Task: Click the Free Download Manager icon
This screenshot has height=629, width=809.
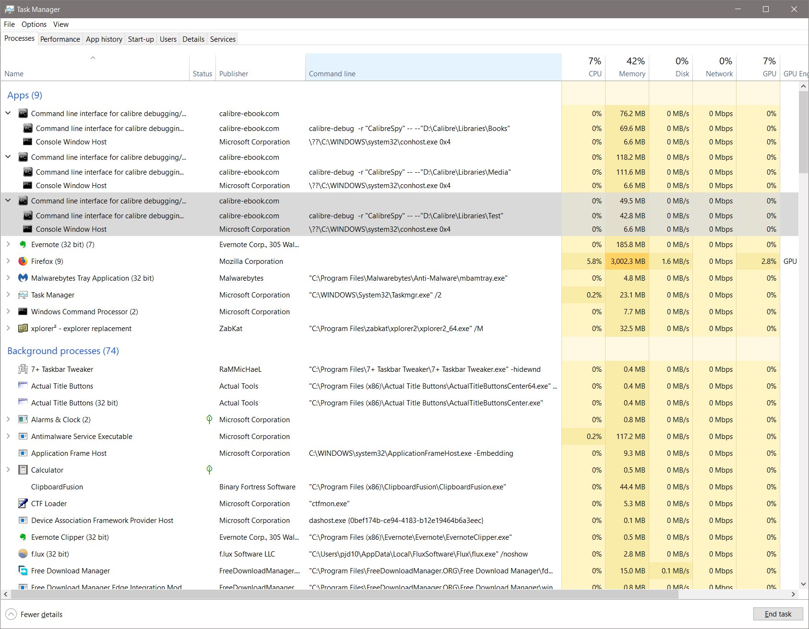Action: (23, 571)
